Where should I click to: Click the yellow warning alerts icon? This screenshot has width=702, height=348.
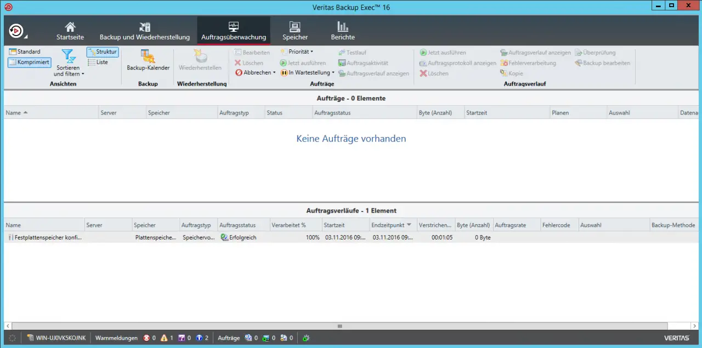point(164,338)
